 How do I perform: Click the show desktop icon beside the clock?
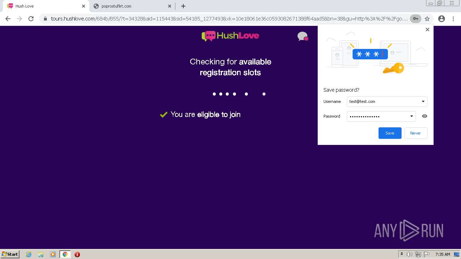coord(457,254)
